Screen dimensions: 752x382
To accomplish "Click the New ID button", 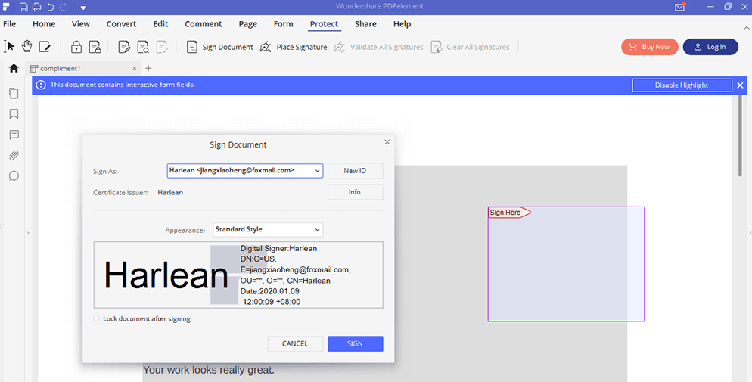I will [x=355, y=171].
